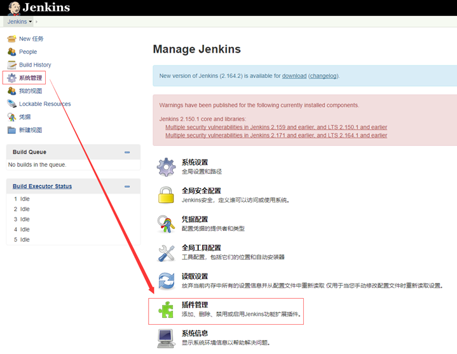
Task: Open 凭据 in the sidebar
Action: click(25, 117)
